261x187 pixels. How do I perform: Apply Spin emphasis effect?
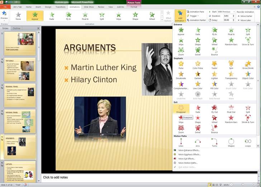click(x=231, y=65)
